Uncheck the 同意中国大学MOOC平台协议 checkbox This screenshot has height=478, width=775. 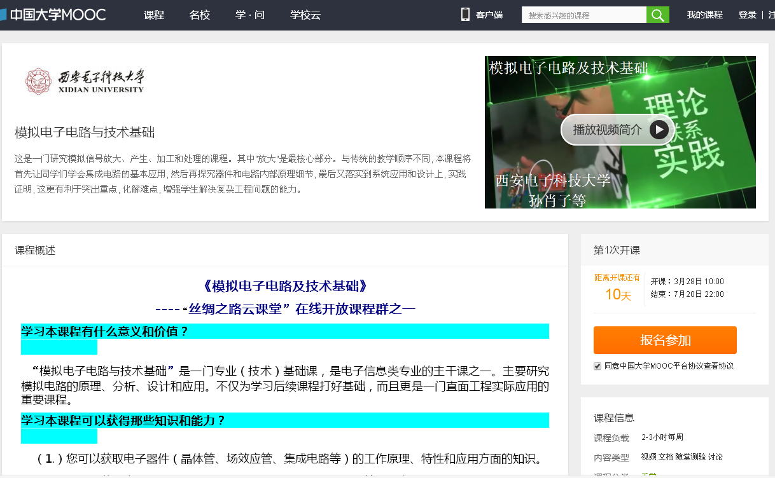point(597,366)
